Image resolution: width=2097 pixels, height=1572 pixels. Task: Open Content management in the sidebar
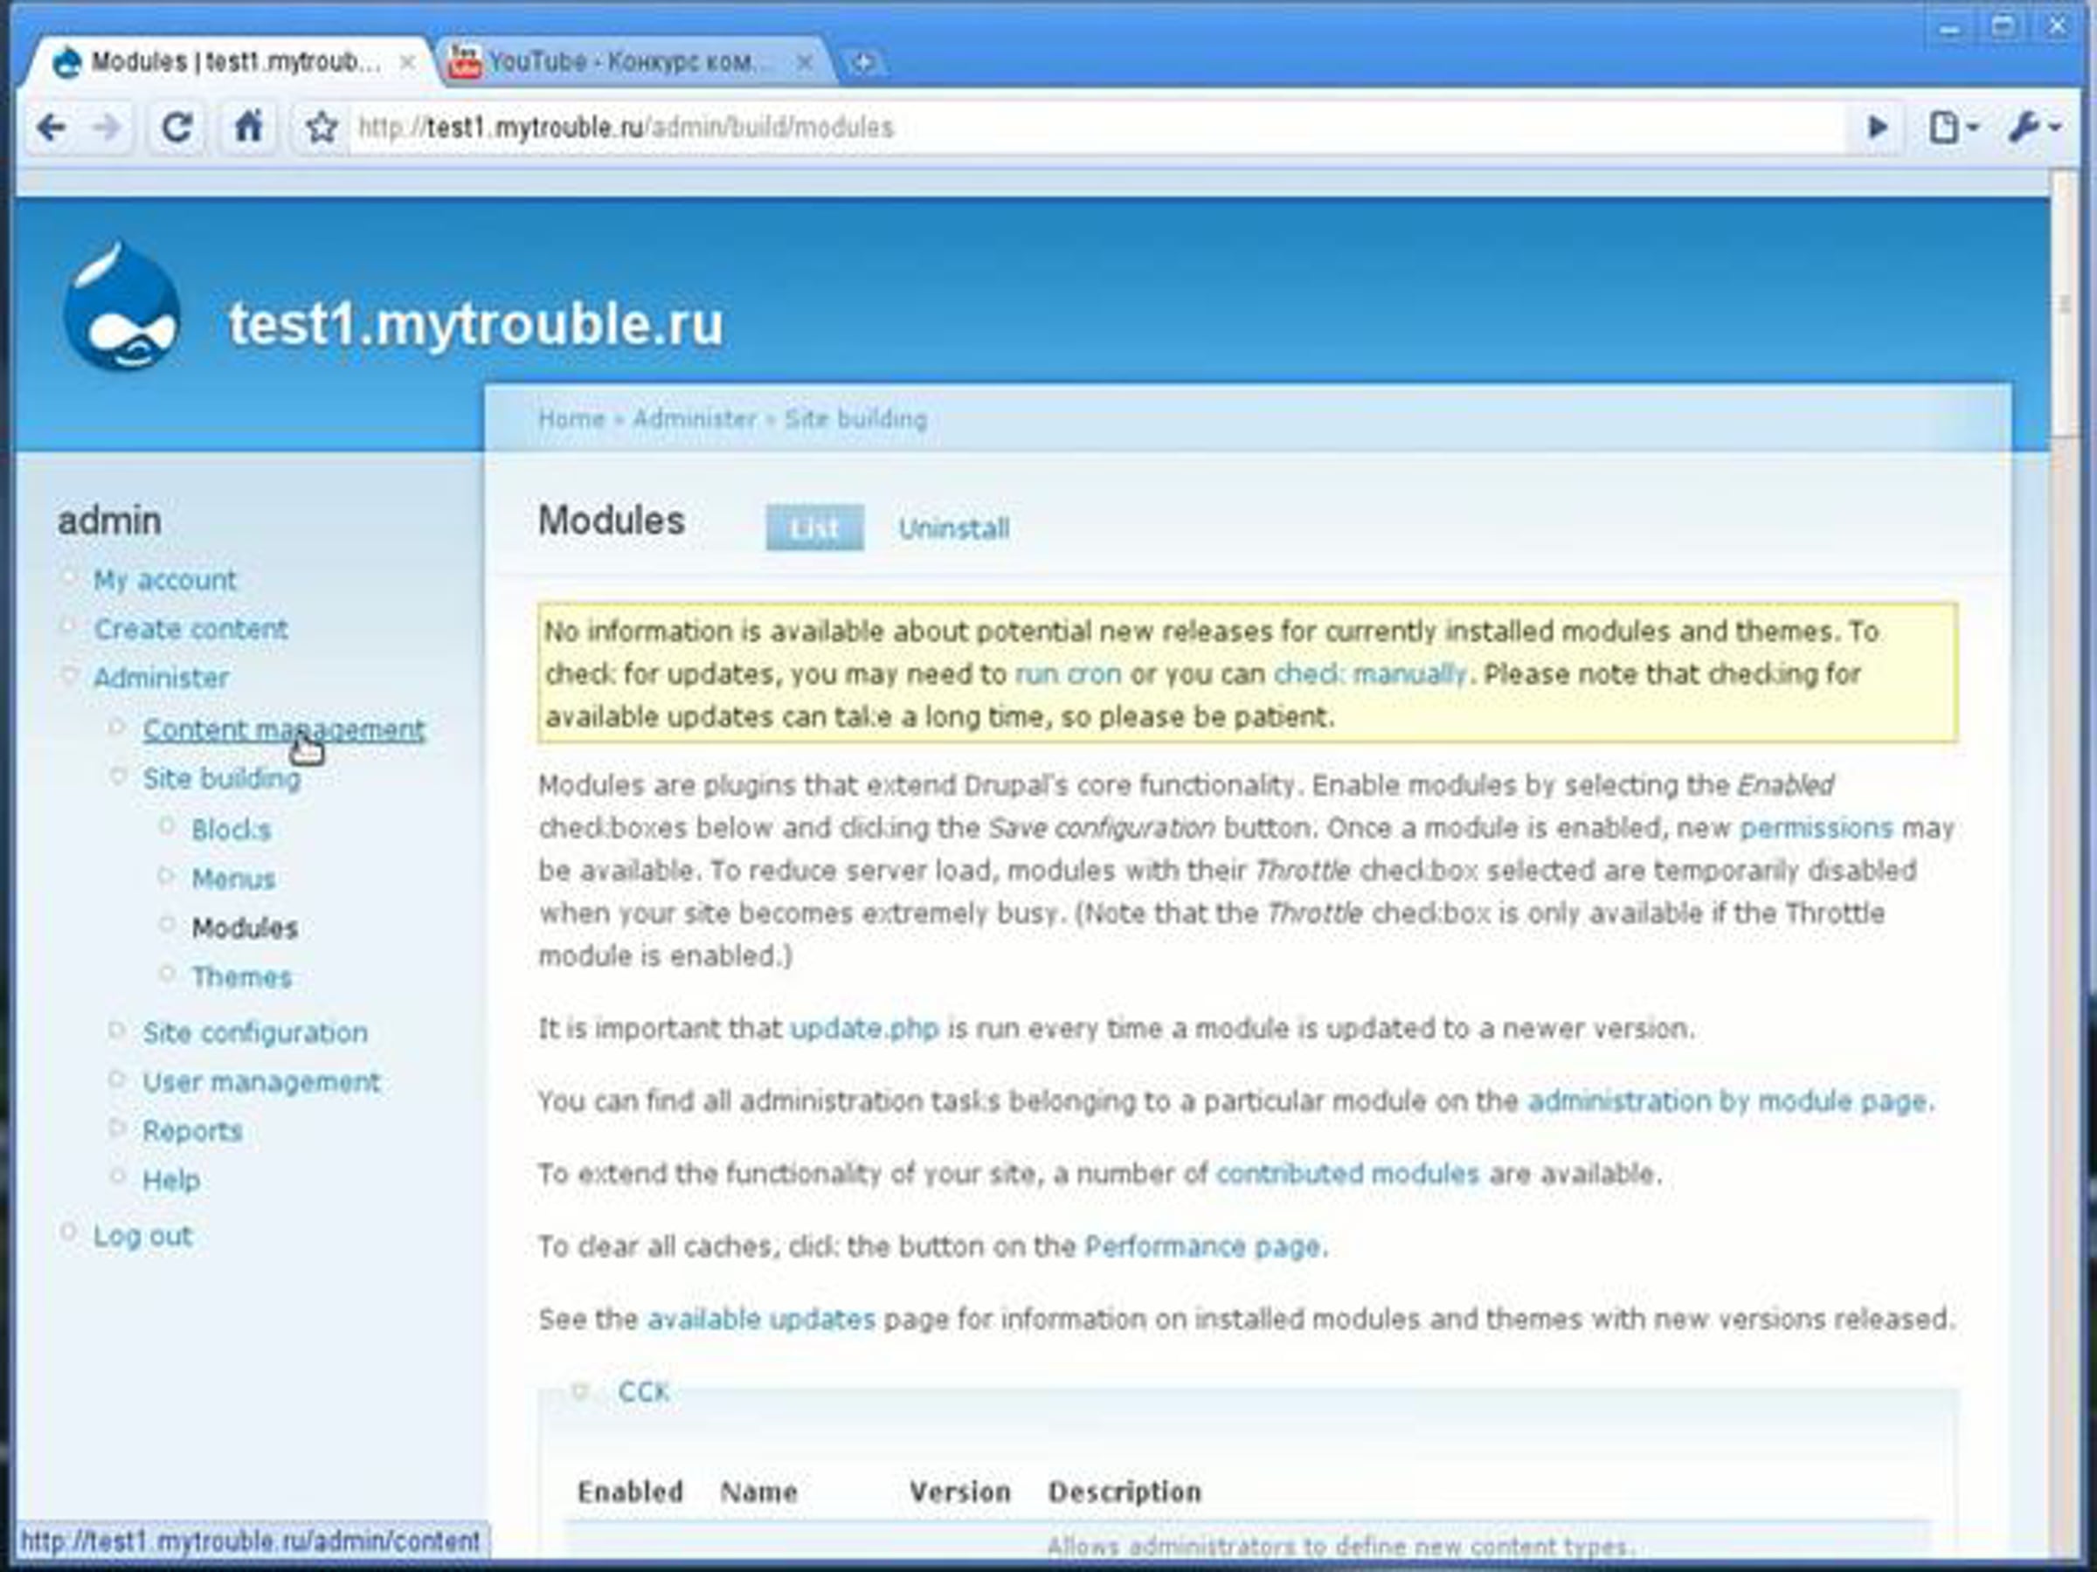tap(284, 729)
